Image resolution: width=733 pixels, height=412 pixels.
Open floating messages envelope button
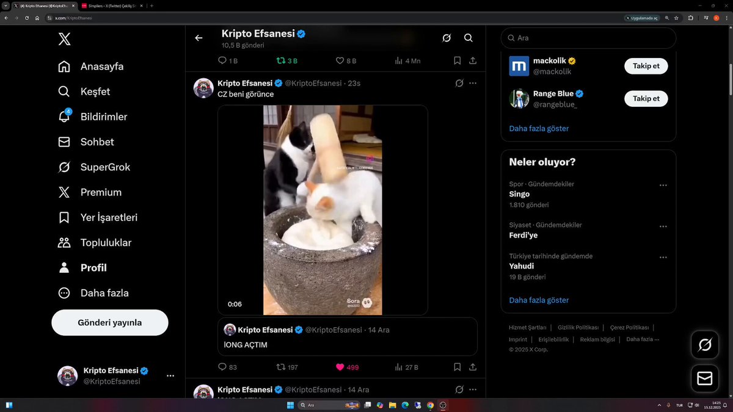click(704, 379)
